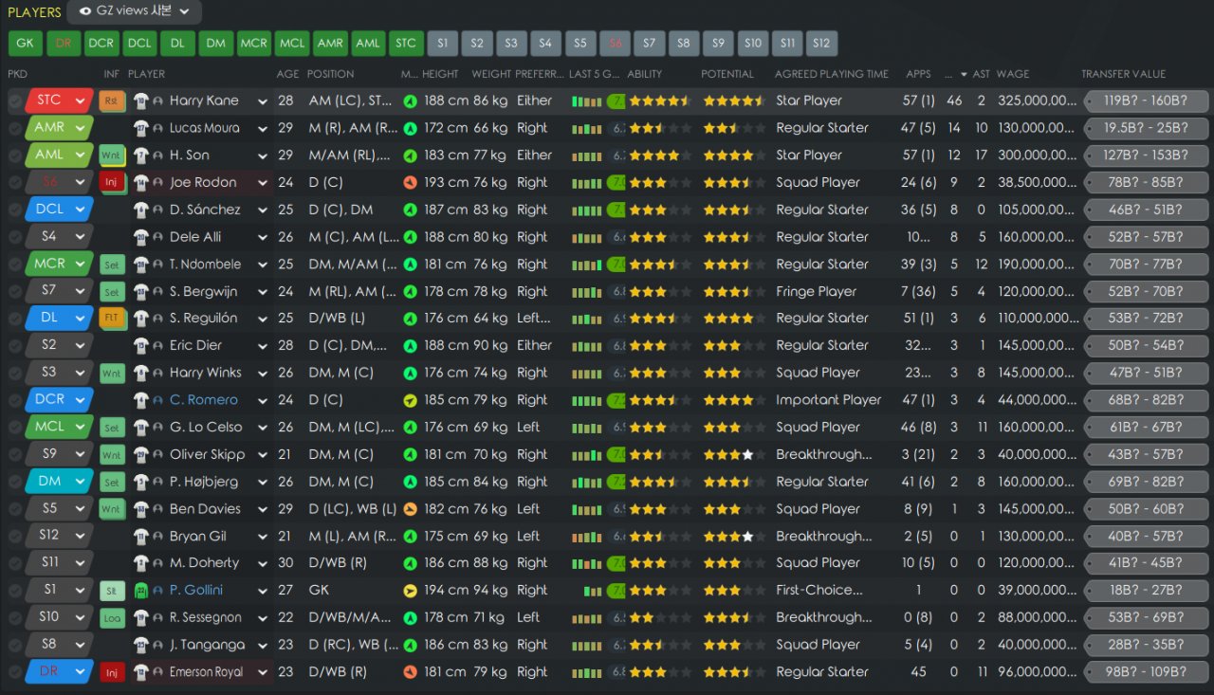The image size is (1214, 695).
Task: Click the shirt icon beside Eric Dier
Action: click(141, 346)
